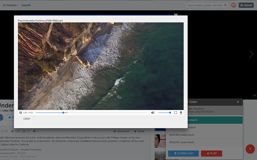Image resolution: width=257 pixels, height=160 pixels.
Task: Pause the video with the pause icon
Action: (20, 113)
